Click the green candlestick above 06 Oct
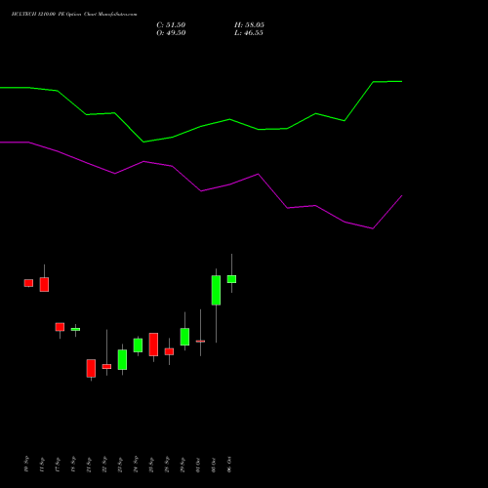Image resolution: width=488 pixels, height=488 pixels. pos(231,279)
